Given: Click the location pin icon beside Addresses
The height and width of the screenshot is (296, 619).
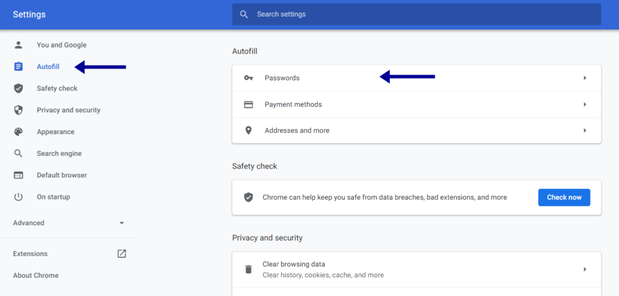Looking at the screenshot, I should (x=248, y=130).
